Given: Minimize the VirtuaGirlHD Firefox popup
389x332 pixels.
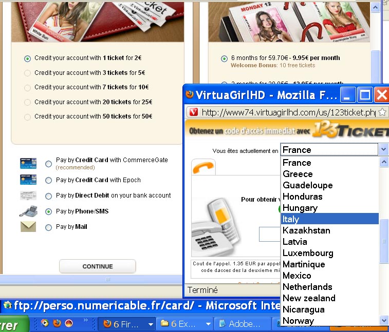Looking at the screenshot, I should 347,94.
